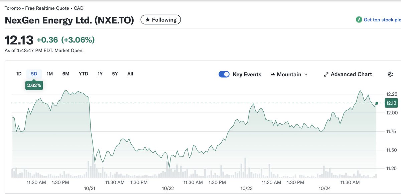Select the 1M range tab
The width and height of the screenshot is (401, 194).
50,74
